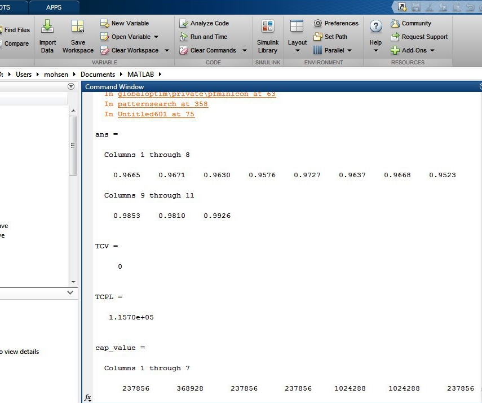Open MATLAB Preferences
This screenshot has height=403, width=482.
click(336, 24)
